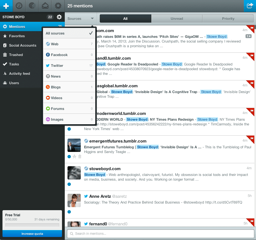Select the STOWE BOYD alert name
Viewport: 256px width, 240px height.
(14, 17)
